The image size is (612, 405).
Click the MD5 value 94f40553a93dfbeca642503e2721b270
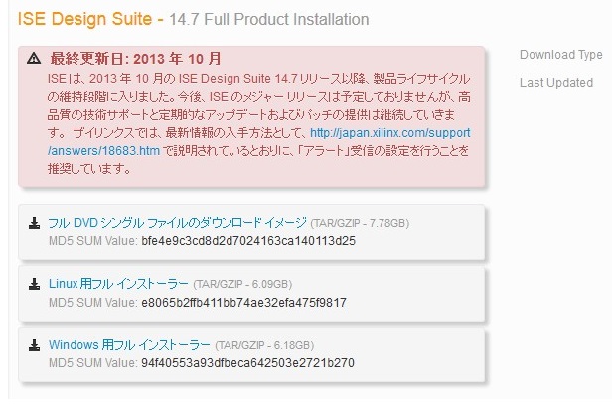tap(247, 363)
